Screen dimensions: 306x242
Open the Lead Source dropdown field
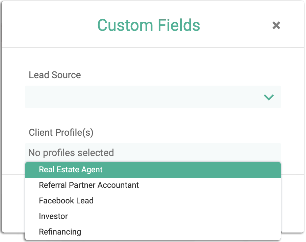(153, 97)
